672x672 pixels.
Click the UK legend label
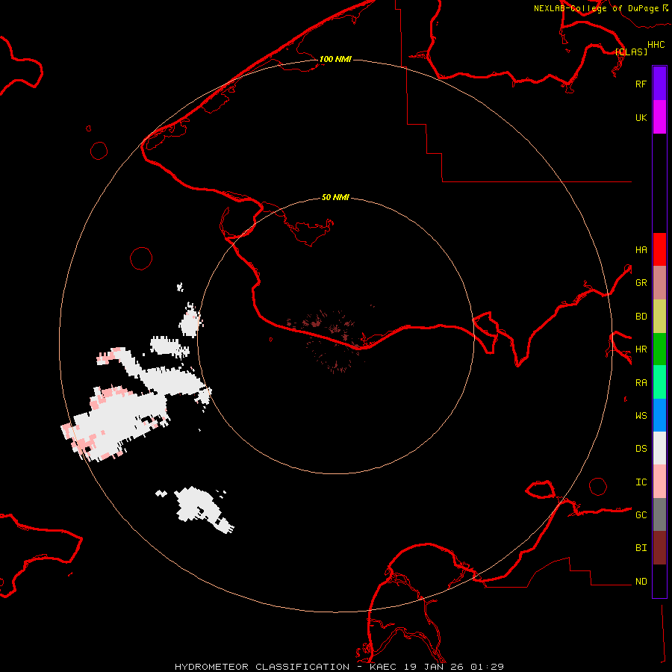pos(641,117)
